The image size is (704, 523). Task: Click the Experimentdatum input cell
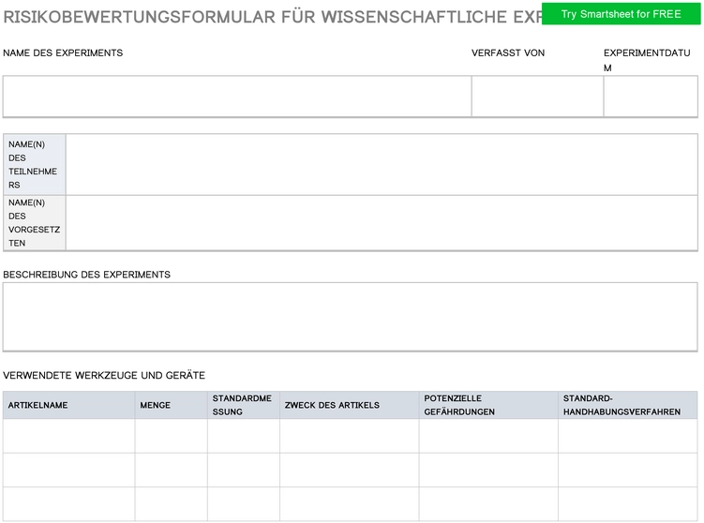pyautogui.click(x=651, y=97)
